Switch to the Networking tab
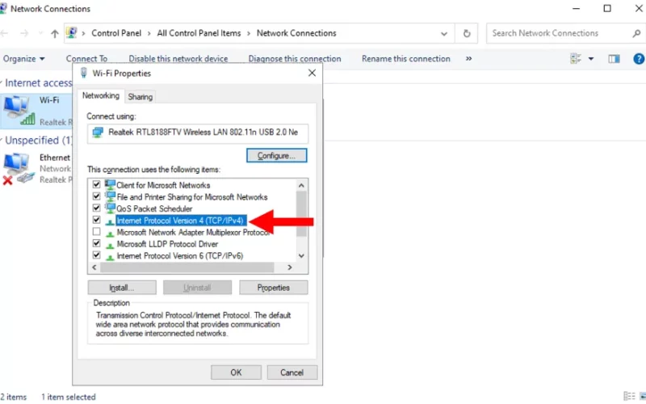Screen dimensions: 646x404 click(100, 95)
